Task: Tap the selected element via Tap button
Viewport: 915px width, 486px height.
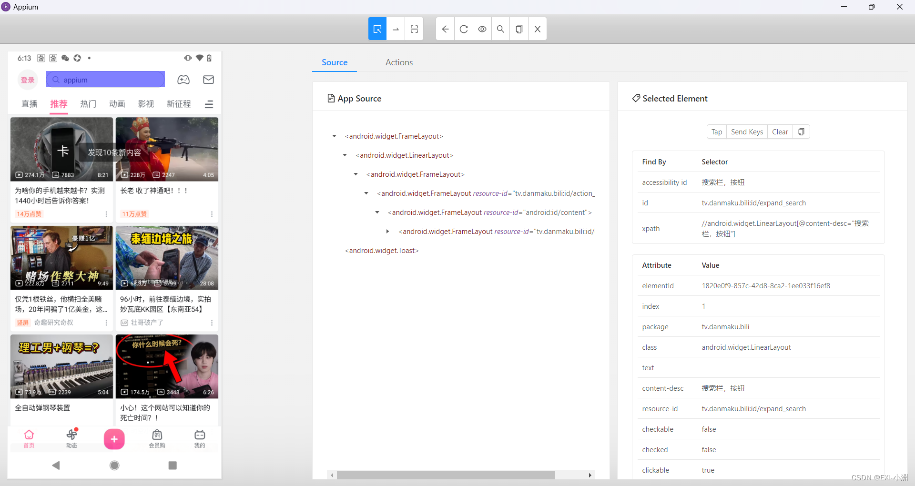Action: tap(717, 132)
